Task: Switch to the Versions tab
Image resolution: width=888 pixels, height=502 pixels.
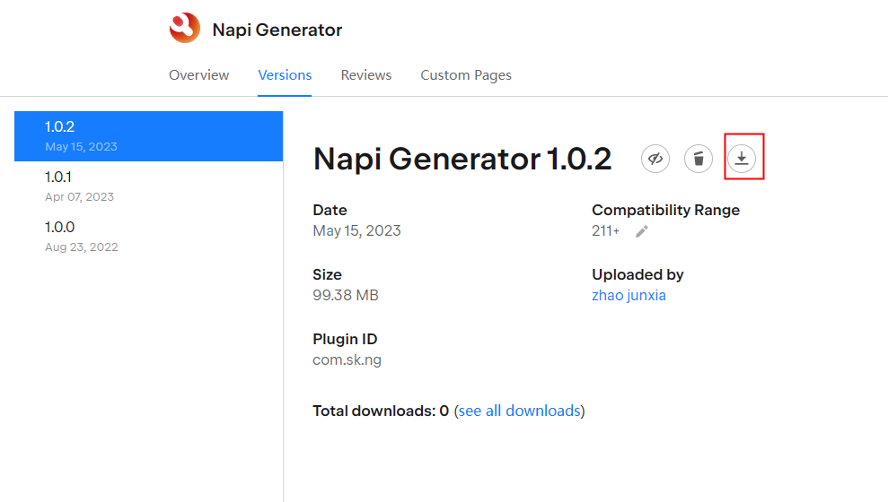Action: (x=285, y=75)
